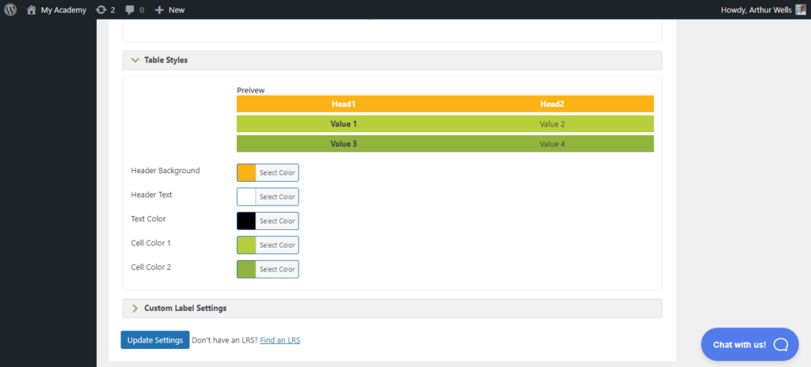
Task: Click Select Color for Header Text
Action: pos(277,197)
